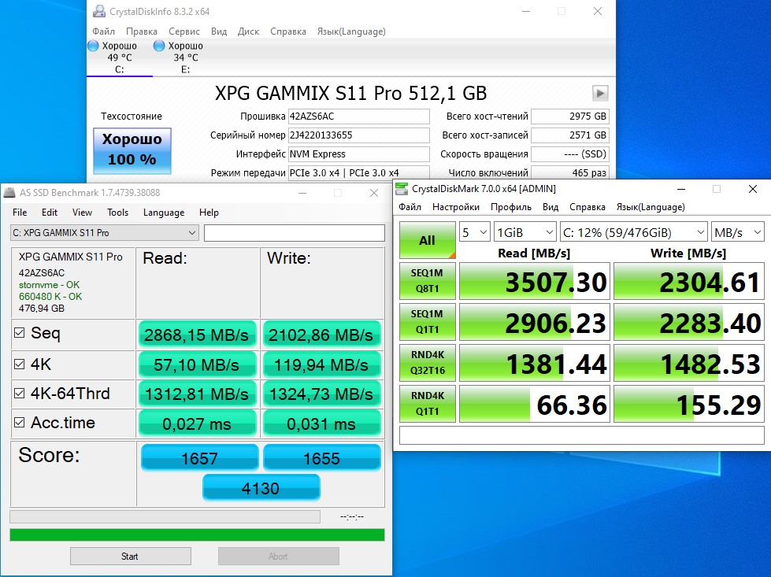Open test size dropdown showing 1GiB
This screenshot has height=577, width=771.
pos(525,232)
